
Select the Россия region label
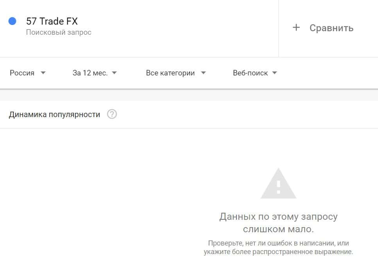(22, 73)
